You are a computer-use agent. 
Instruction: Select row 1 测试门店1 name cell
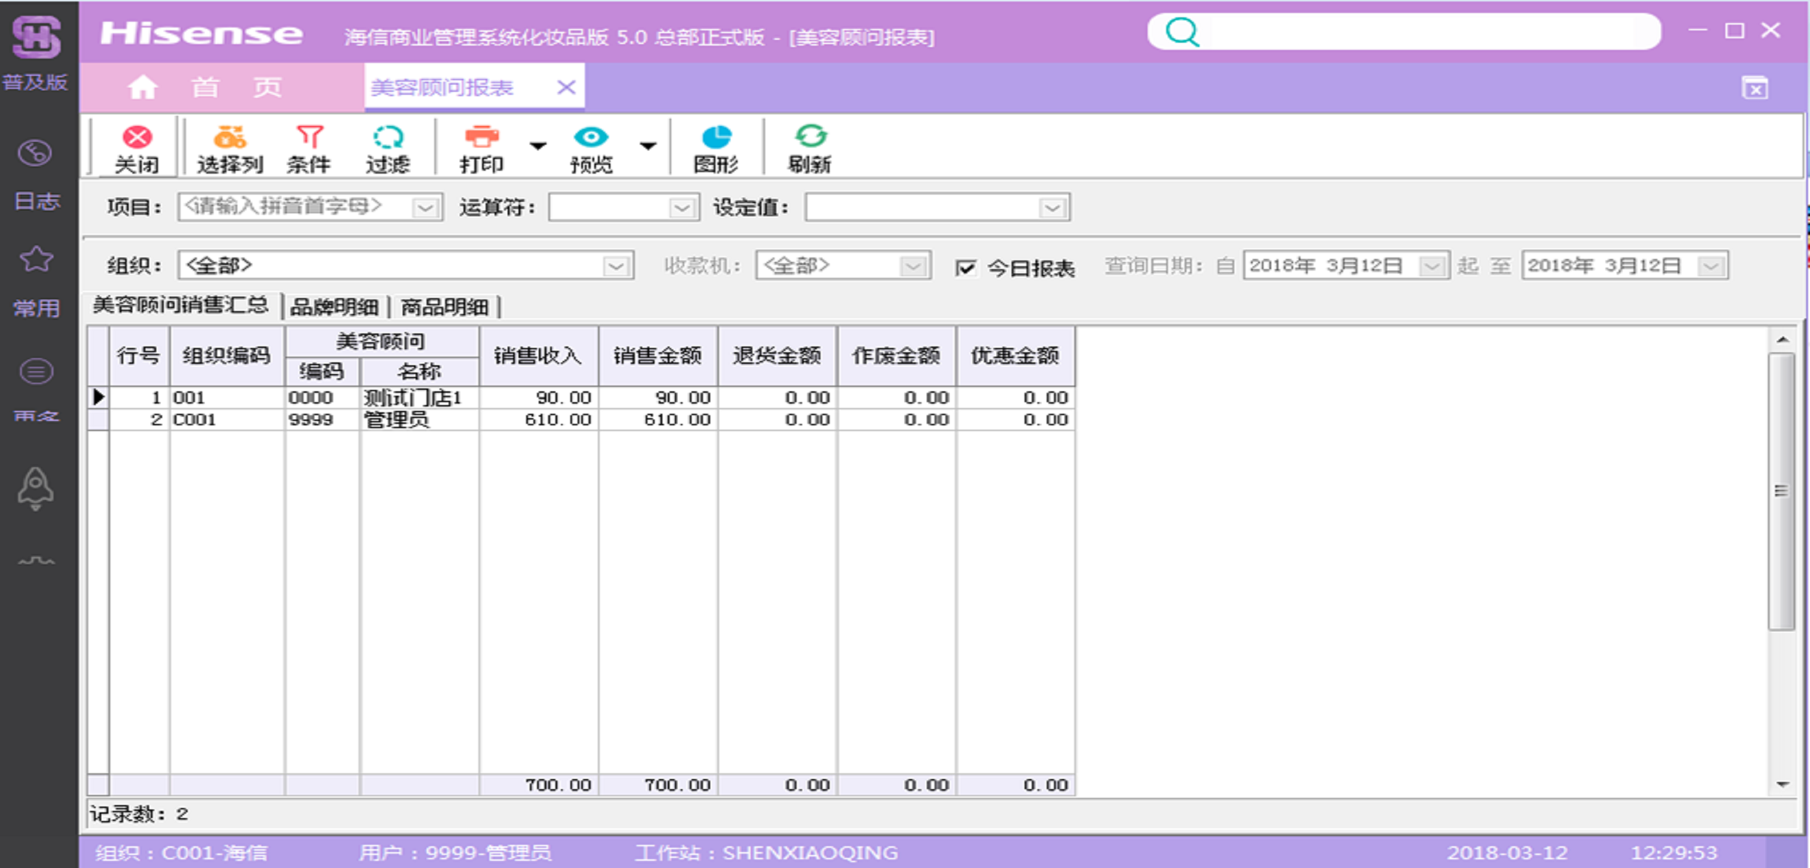pos(420,398)
